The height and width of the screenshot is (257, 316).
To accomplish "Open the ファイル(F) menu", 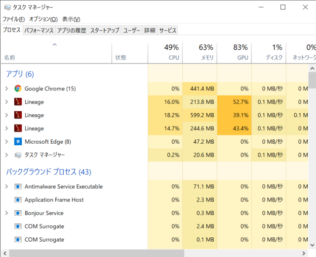I will tap(13, 19).
